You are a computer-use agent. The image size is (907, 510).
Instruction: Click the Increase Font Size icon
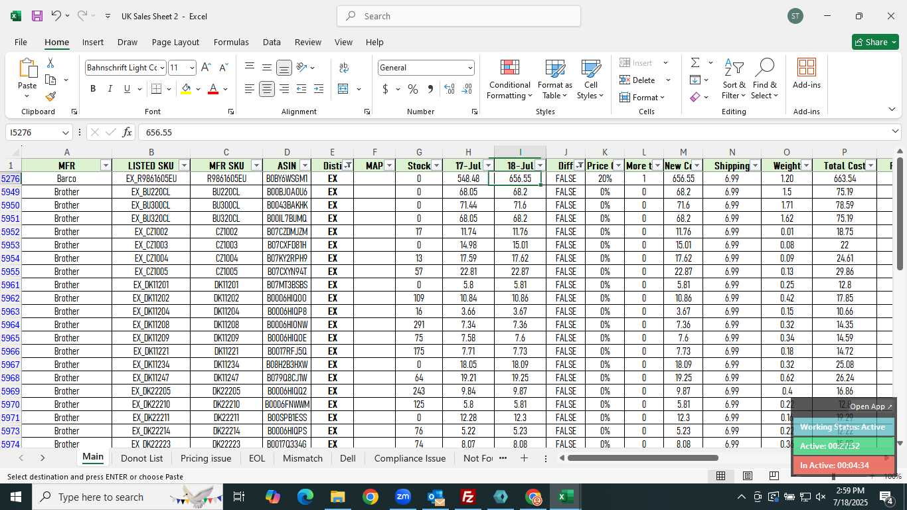coord(206,68)
